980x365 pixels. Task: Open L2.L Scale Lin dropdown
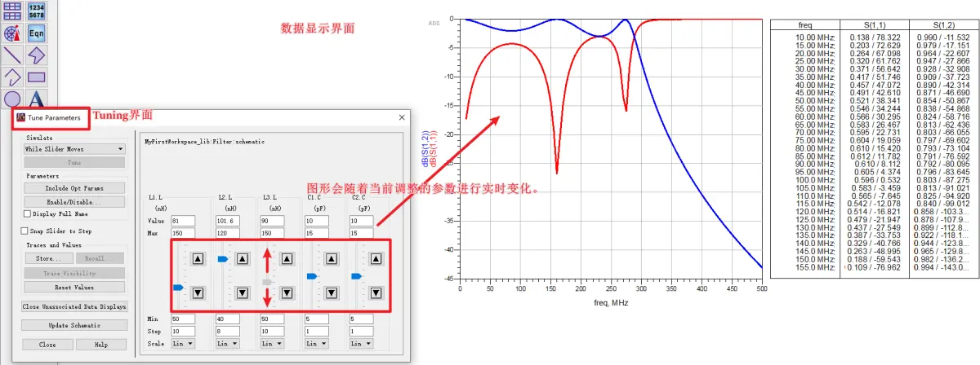(227, 344)
